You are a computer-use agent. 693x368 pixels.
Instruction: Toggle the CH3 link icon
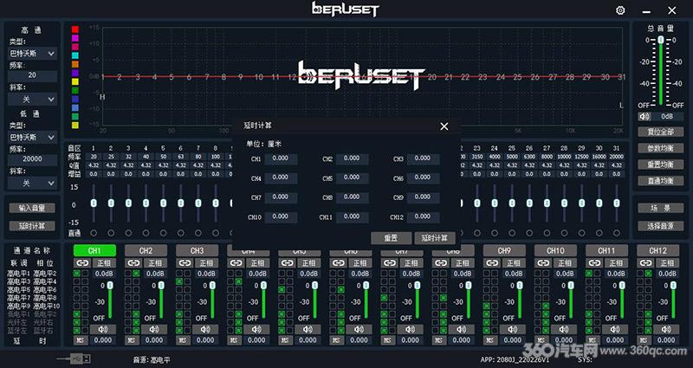tap(185, 263)
